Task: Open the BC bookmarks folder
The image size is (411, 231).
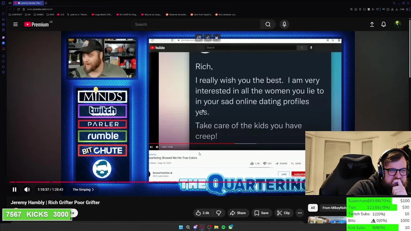Action: click(x=28, y=14)
